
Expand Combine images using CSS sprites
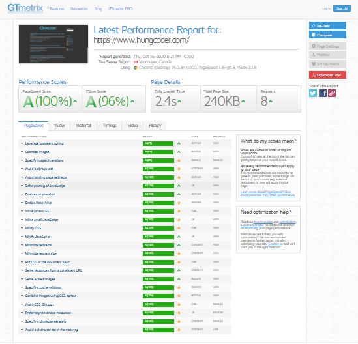click(x=125, y=296)
